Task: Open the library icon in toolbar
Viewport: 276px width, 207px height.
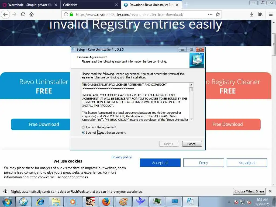Action: [260, 15]
